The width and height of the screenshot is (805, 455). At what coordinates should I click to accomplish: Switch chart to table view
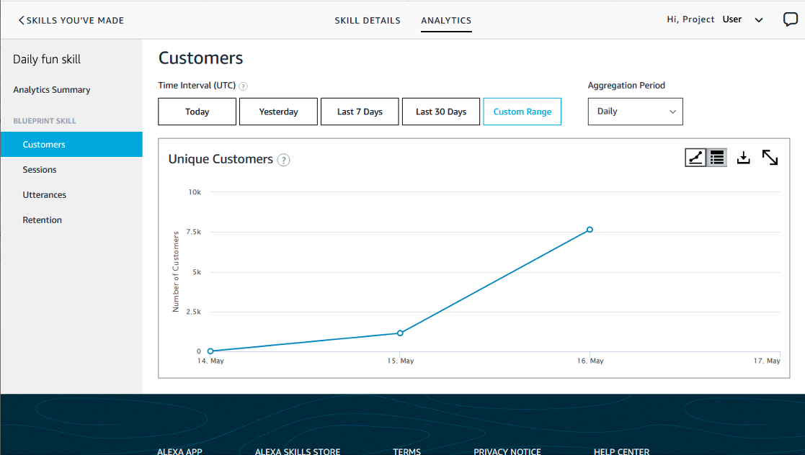716,157
